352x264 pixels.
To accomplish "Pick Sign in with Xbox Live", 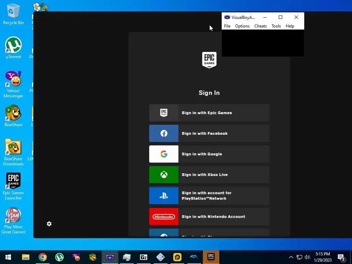I will coord(209,175).
